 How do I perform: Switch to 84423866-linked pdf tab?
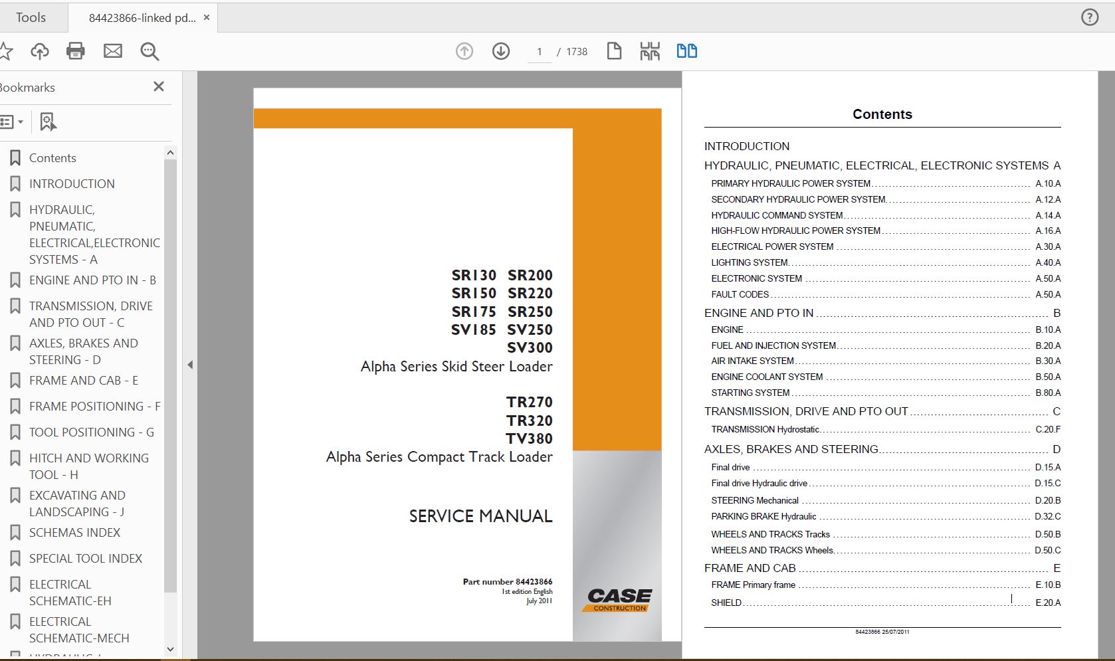pos(142,18)
